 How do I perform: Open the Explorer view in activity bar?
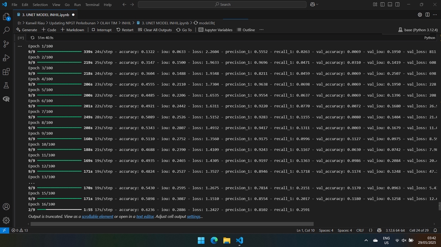pyautogui.click(x=6, y=17)
